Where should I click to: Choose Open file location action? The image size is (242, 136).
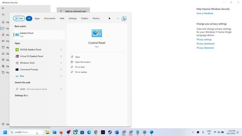click(x=83, y=62)
